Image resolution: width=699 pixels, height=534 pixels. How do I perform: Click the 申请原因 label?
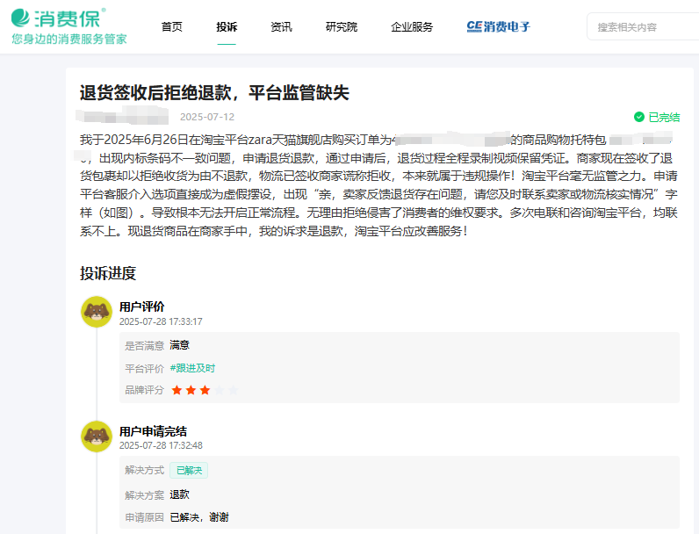coord(144,517)
